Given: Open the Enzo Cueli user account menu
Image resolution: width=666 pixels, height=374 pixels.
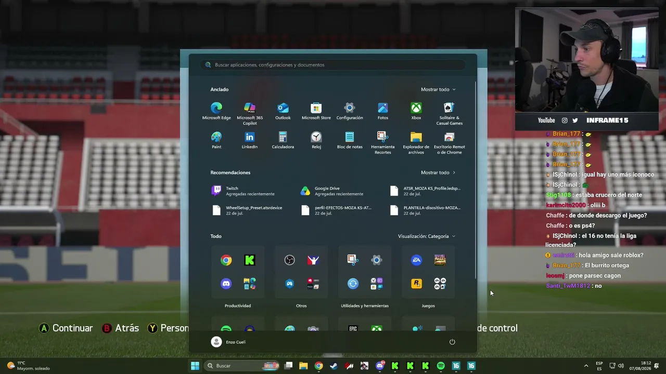Looking at the screenshot, I should coord(228,342).
